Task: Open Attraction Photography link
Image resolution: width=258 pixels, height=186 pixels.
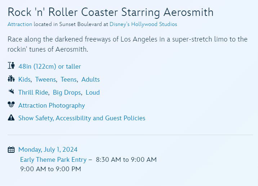Action: 52,105
